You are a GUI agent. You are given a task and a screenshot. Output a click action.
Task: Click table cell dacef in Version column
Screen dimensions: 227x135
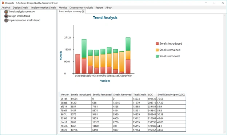[65, 122]
